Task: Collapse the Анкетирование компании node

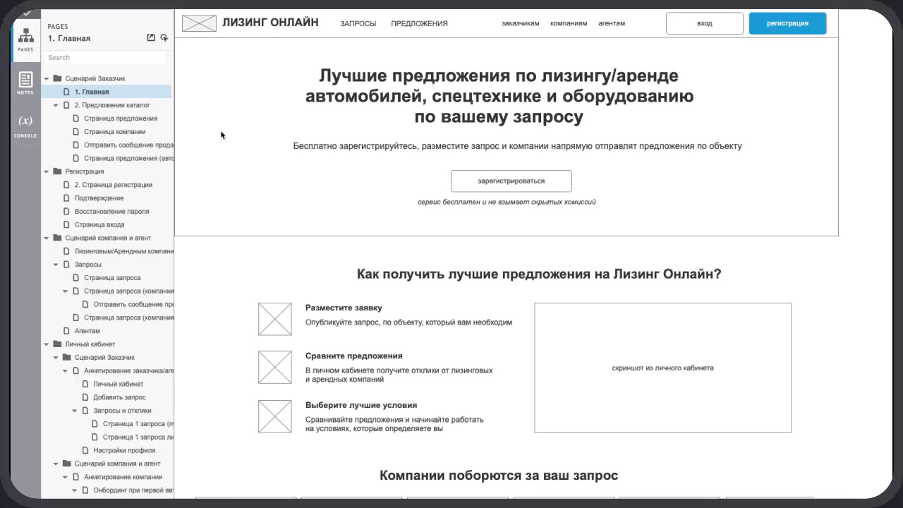Action: point(66,477)
